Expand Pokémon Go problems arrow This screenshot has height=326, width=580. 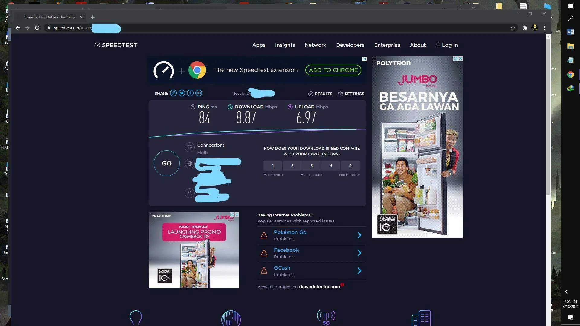coord(359,235)
